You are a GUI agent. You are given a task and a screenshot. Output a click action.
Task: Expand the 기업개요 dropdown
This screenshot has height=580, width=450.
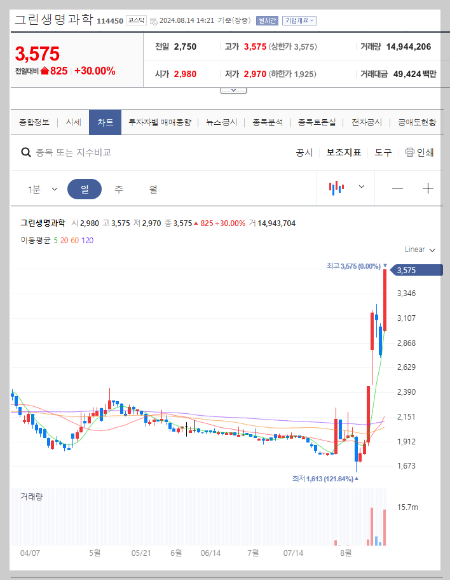[x=299, y=20]
